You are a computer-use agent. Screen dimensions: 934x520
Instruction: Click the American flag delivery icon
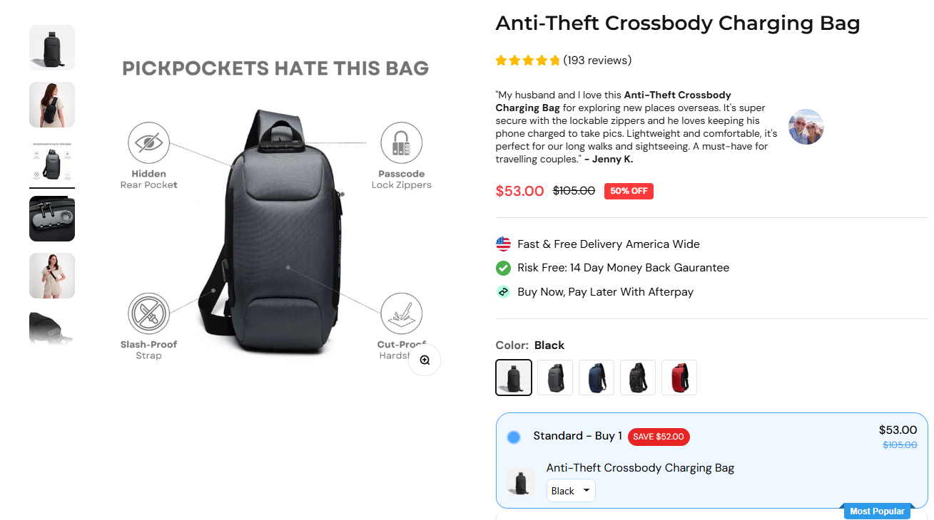(503, 244)
